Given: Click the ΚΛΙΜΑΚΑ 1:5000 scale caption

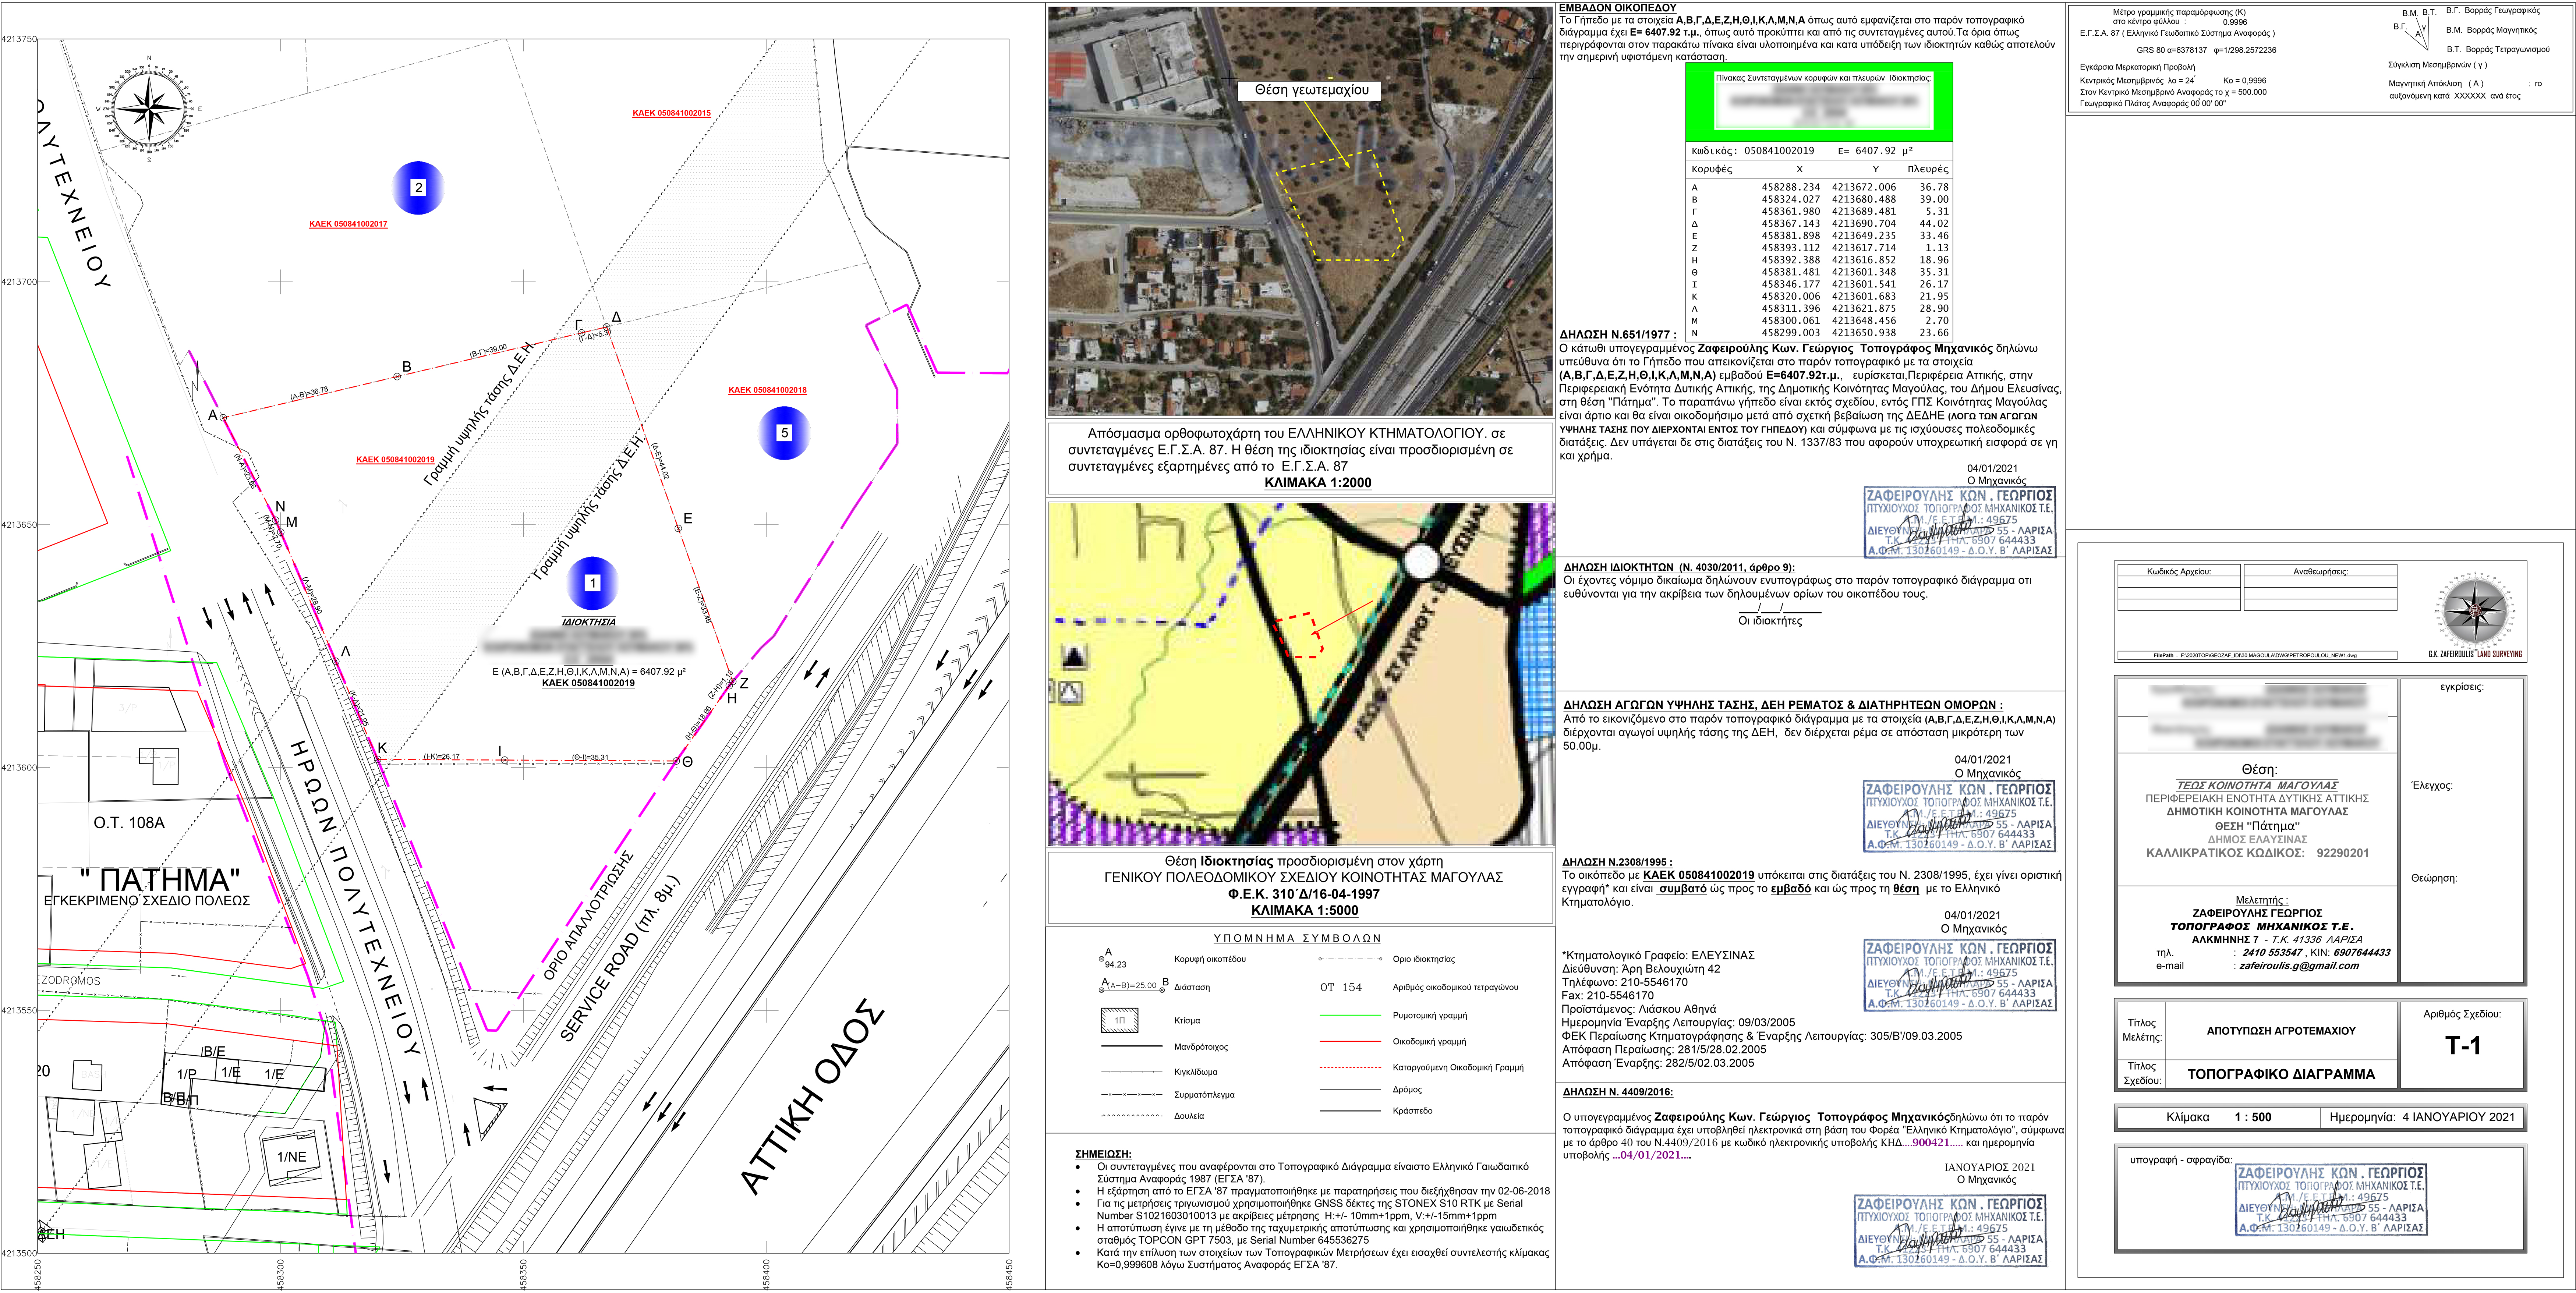Looking at the screenshot, I should pyautogui.click(x=1304, y=911).
